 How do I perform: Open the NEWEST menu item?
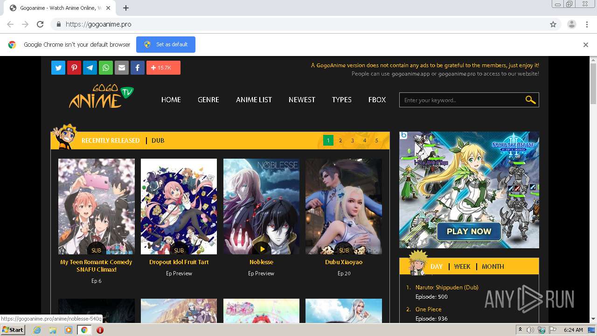pos(302,99)
